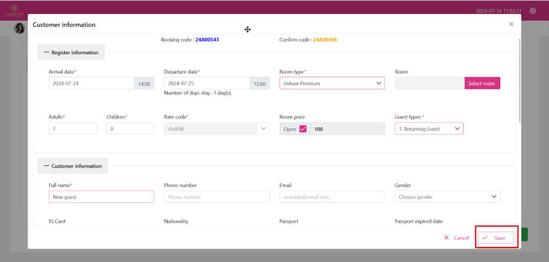This screenshot has height=262, width=549.
Task: Click the Arrival date field
Action: (91, 83)
